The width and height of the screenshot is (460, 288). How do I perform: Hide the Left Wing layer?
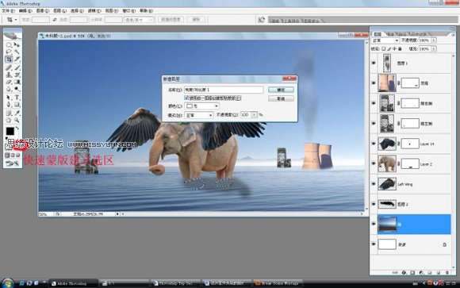click(x=374, y=184)
